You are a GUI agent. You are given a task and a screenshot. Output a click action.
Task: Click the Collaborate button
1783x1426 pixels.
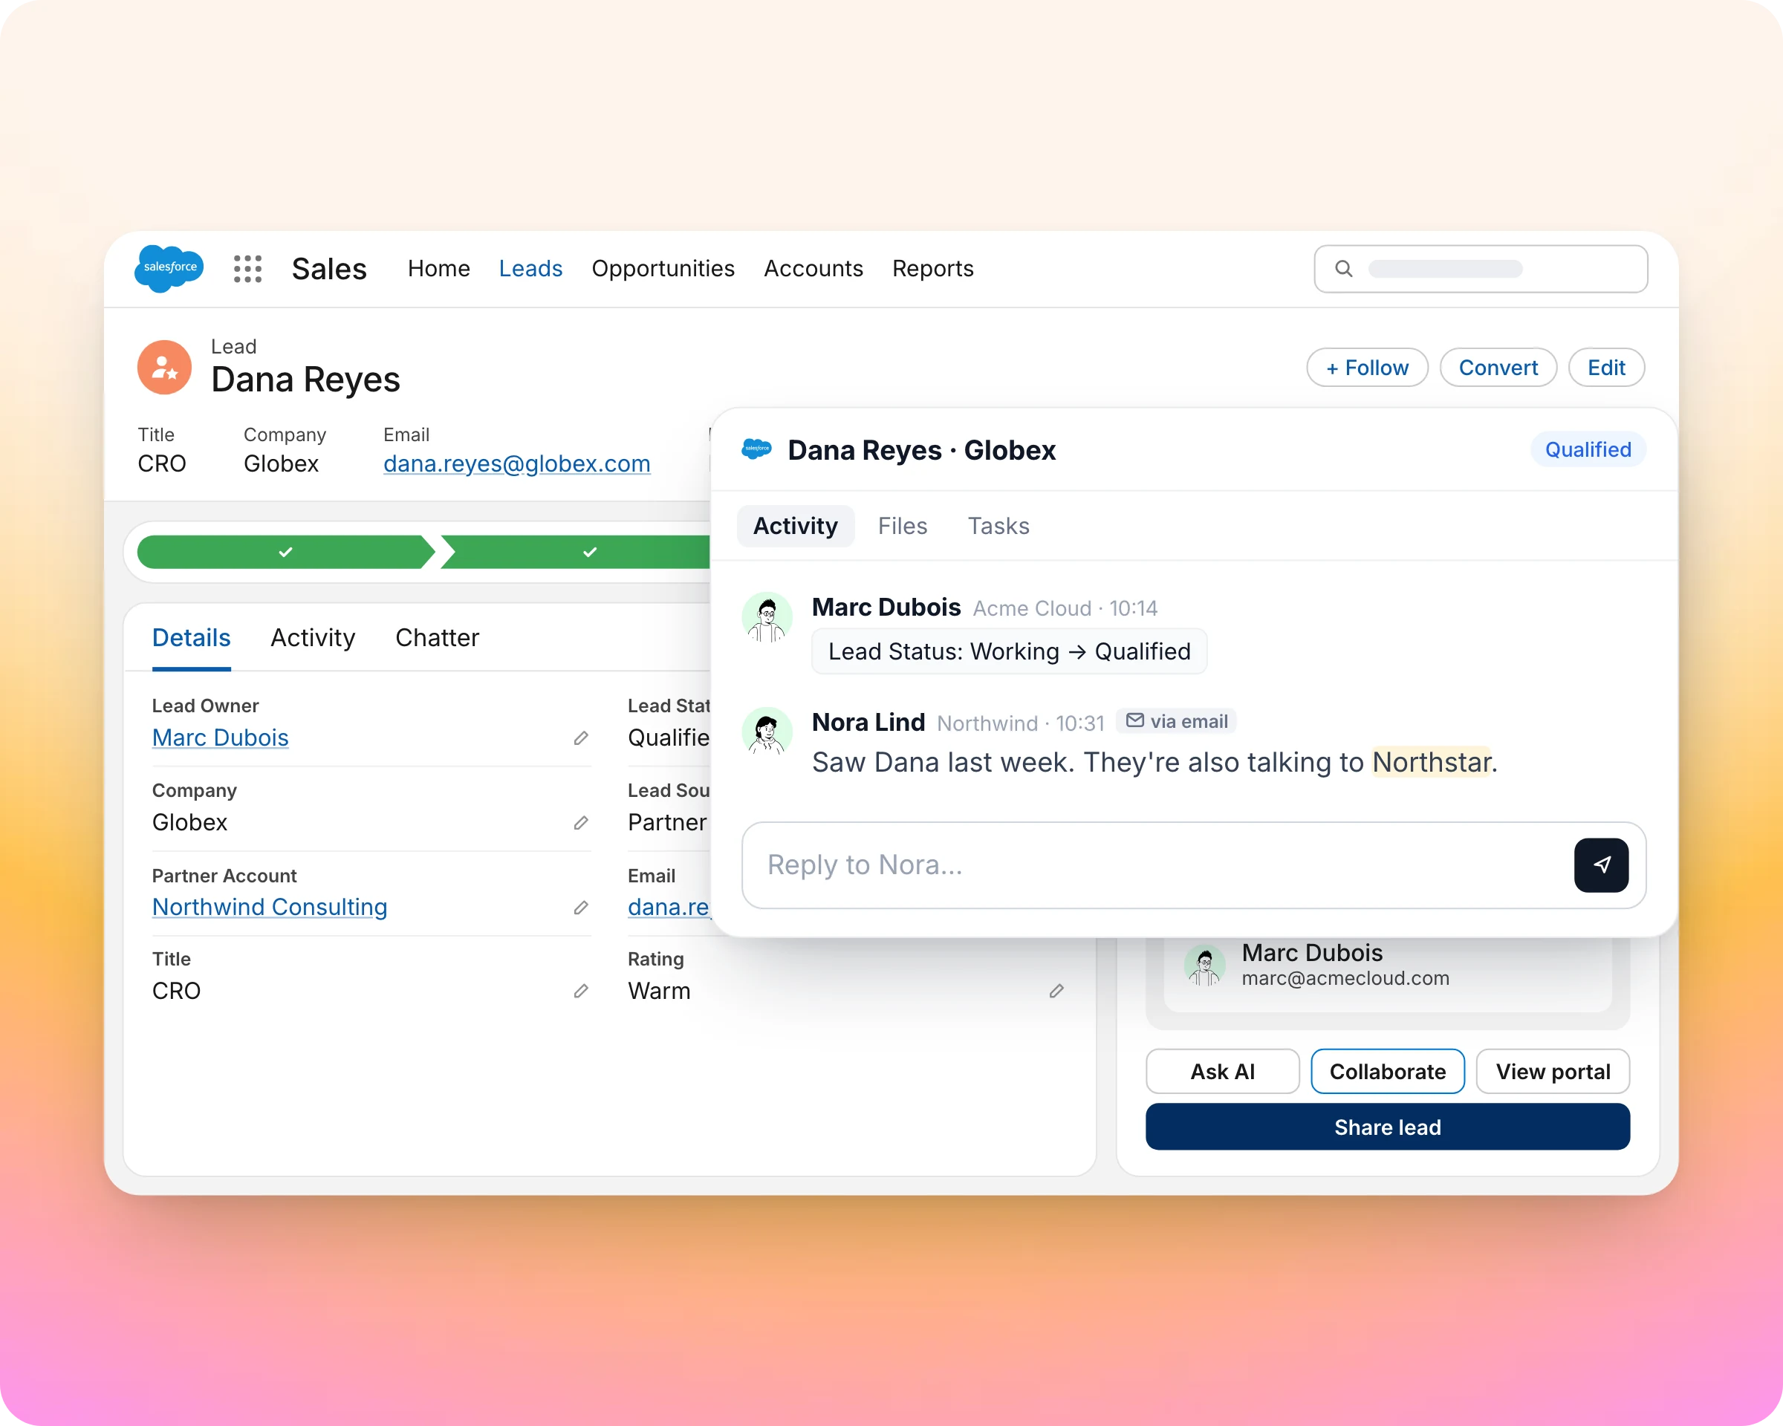tap(1388, 1072)
